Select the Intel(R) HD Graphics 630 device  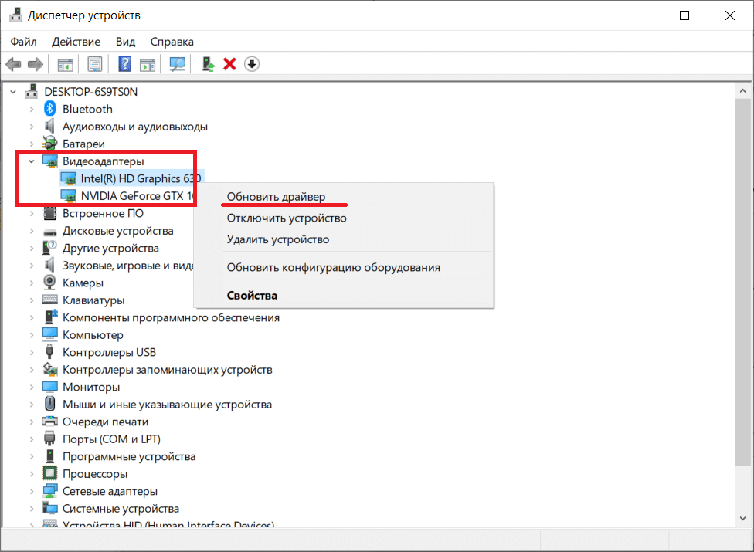(x=139, y=178)
